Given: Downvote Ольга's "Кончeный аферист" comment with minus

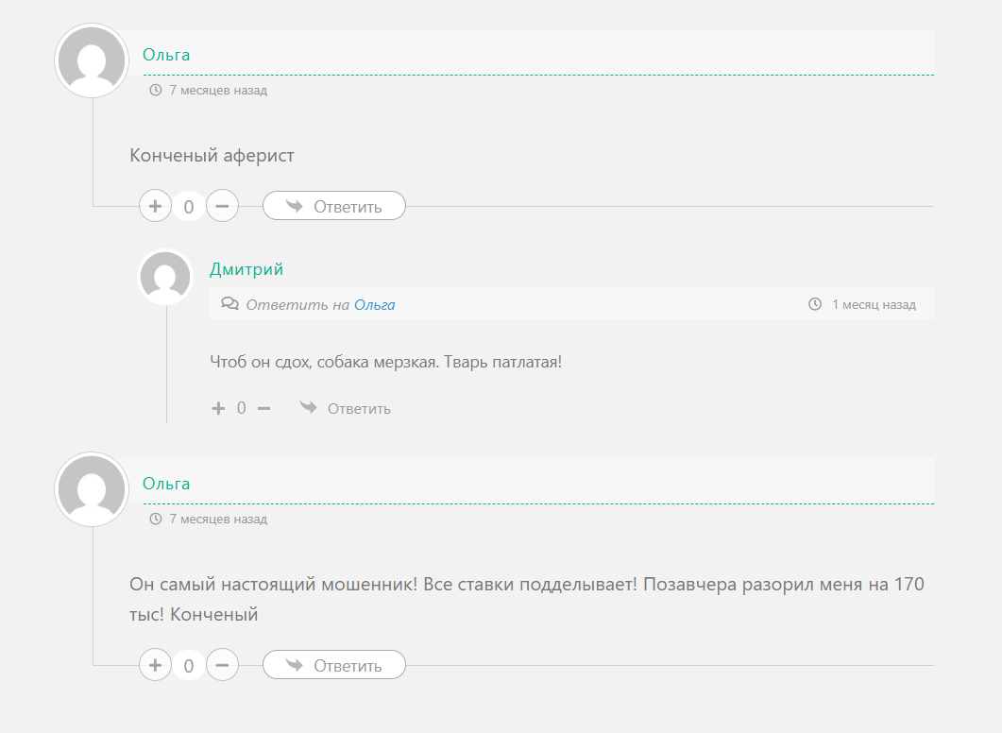Looking at the screenshot, I should 222,206.
